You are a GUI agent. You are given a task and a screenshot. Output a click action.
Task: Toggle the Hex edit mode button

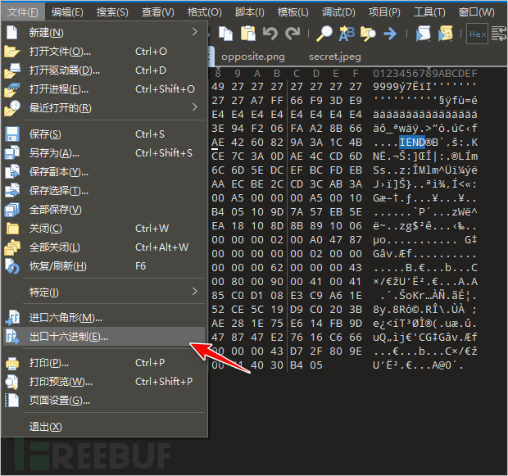(477, 34)
